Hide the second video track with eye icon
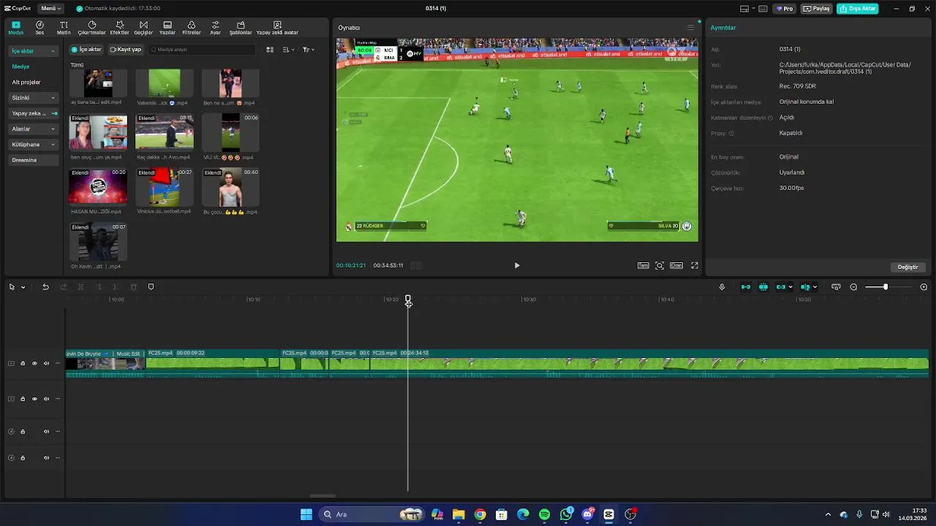 [x=34, y=399]
